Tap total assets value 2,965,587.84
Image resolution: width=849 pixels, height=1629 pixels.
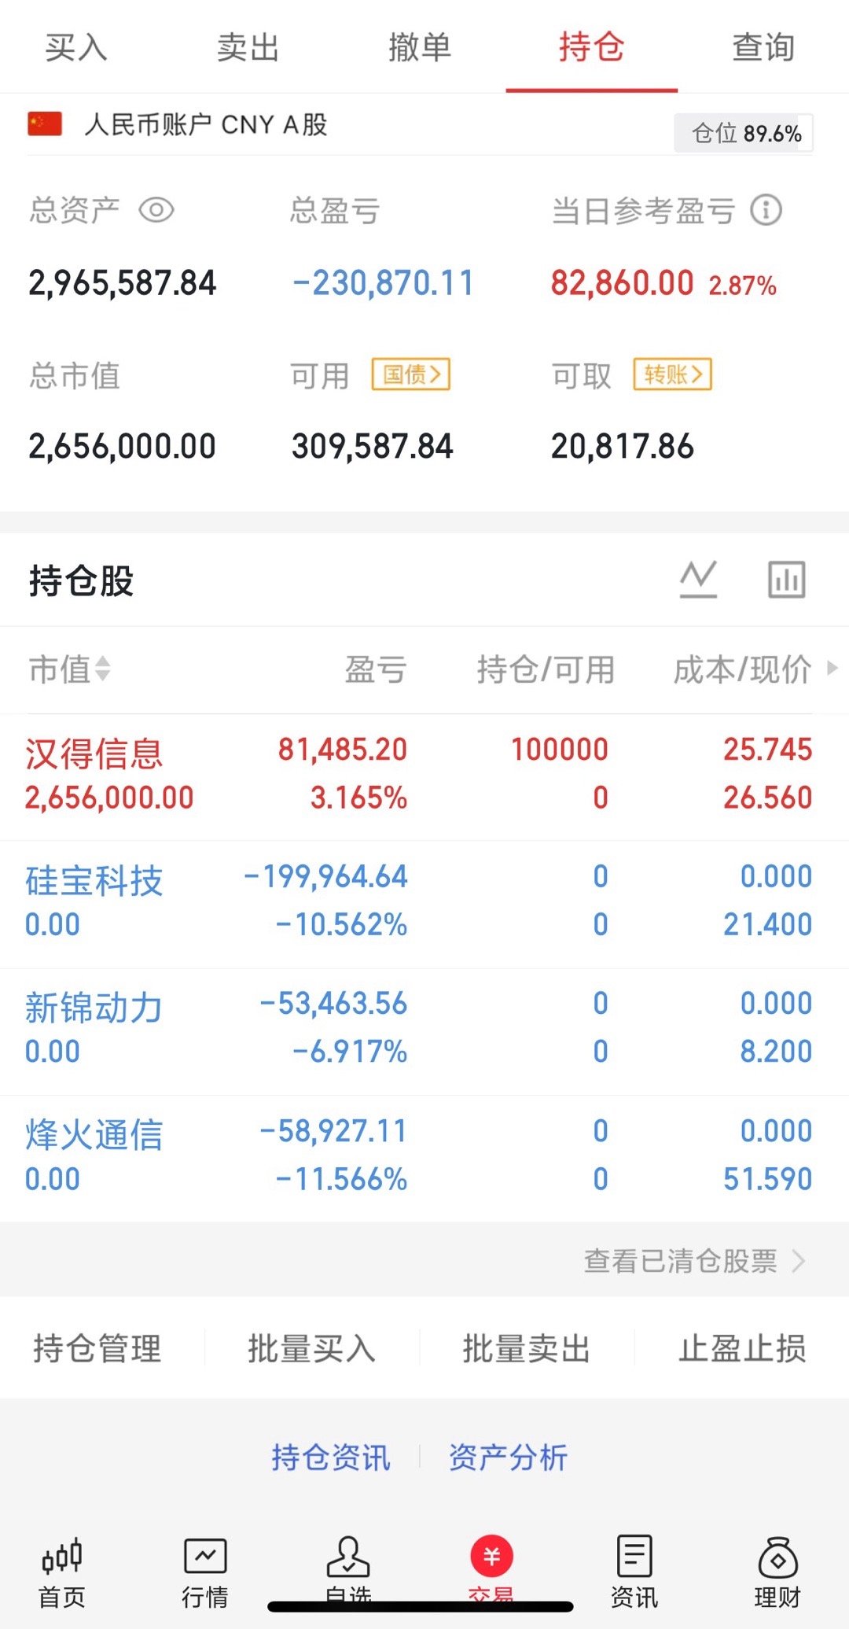pos(122,283)
